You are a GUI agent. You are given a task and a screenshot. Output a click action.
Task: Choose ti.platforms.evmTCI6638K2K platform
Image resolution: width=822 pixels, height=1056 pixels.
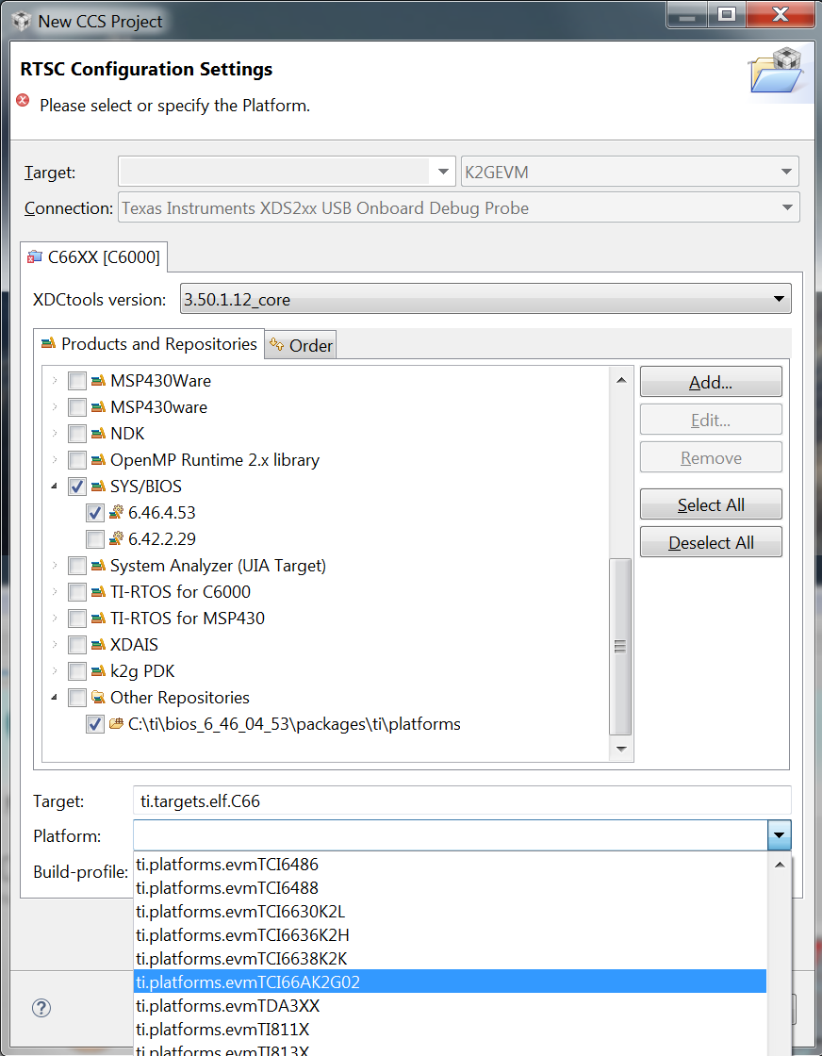coord(451,958)
